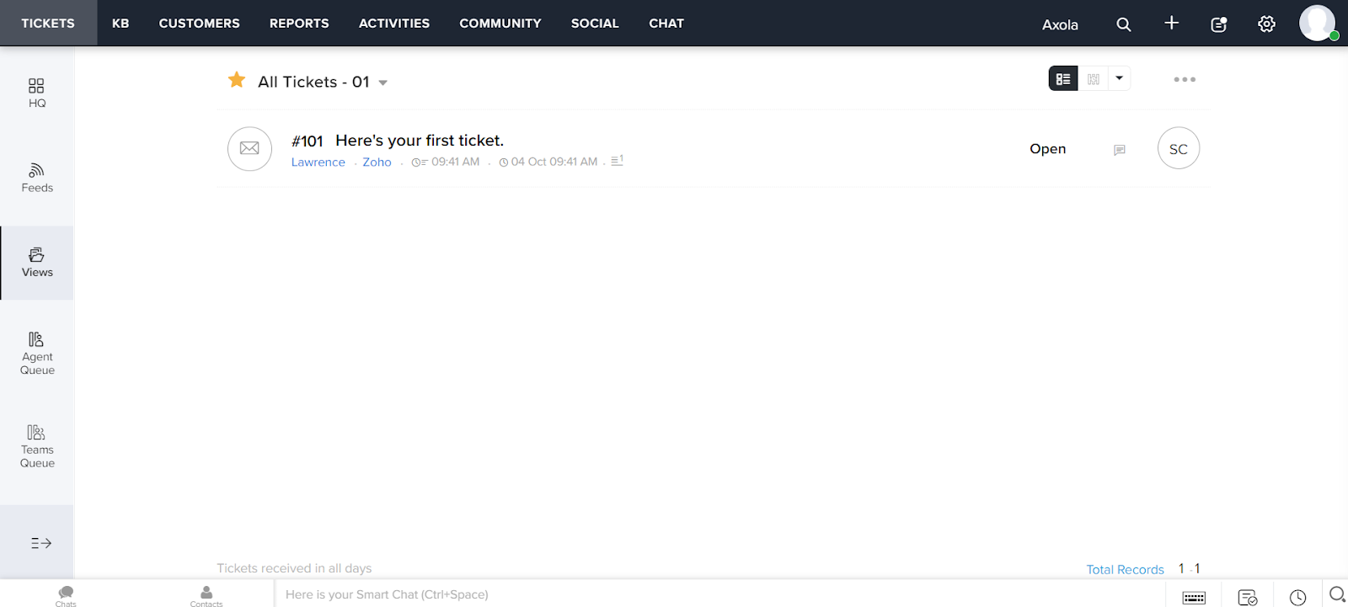Switch to classic list view toggle

[1063, 78]
